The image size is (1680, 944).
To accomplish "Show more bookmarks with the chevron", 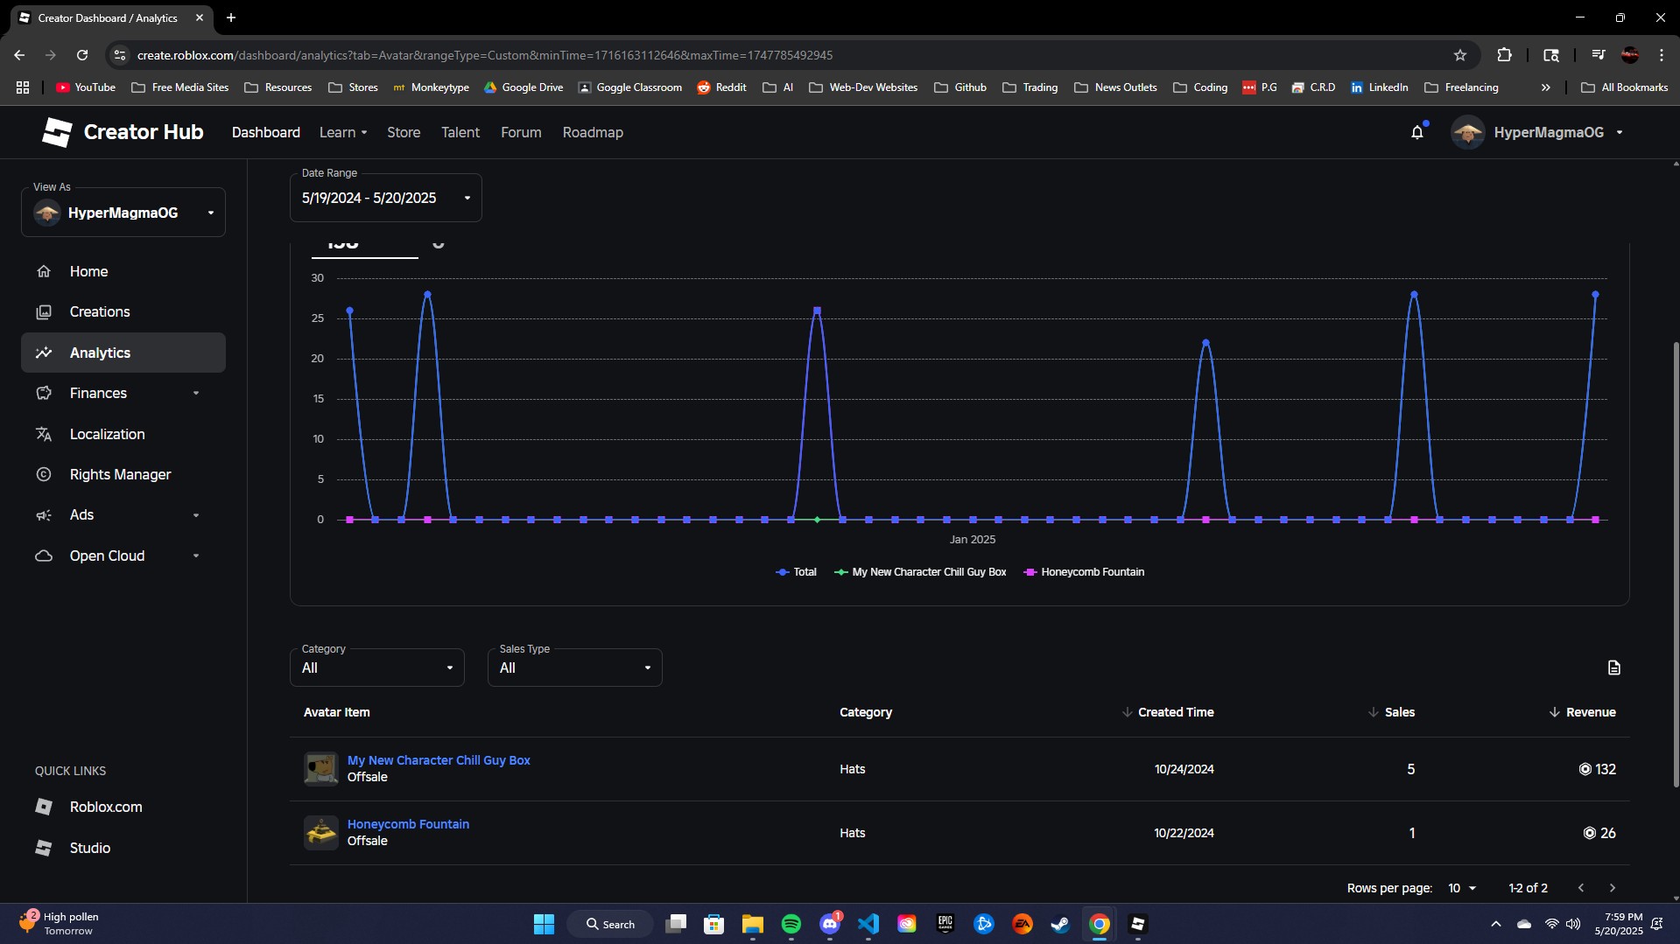I will (x=1546, y=87).
